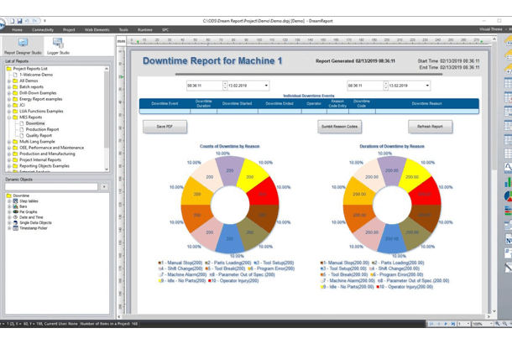Click the Undo icon in title bar
The height and width of the screenshot is (344, 512).
(x=28, y=21)
